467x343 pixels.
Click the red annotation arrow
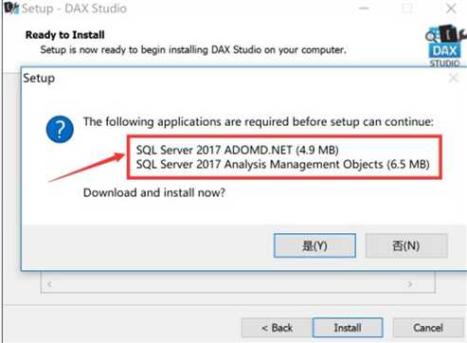[x=86, y=168]
